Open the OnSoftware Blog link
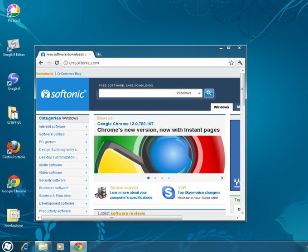 (69, 74)
